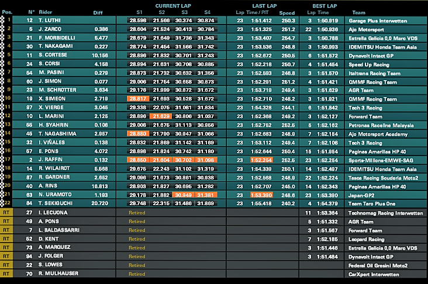The image size is (428, 284).
Task: Click the CURRENT LAP section heading
Action: tap(173, 6)
